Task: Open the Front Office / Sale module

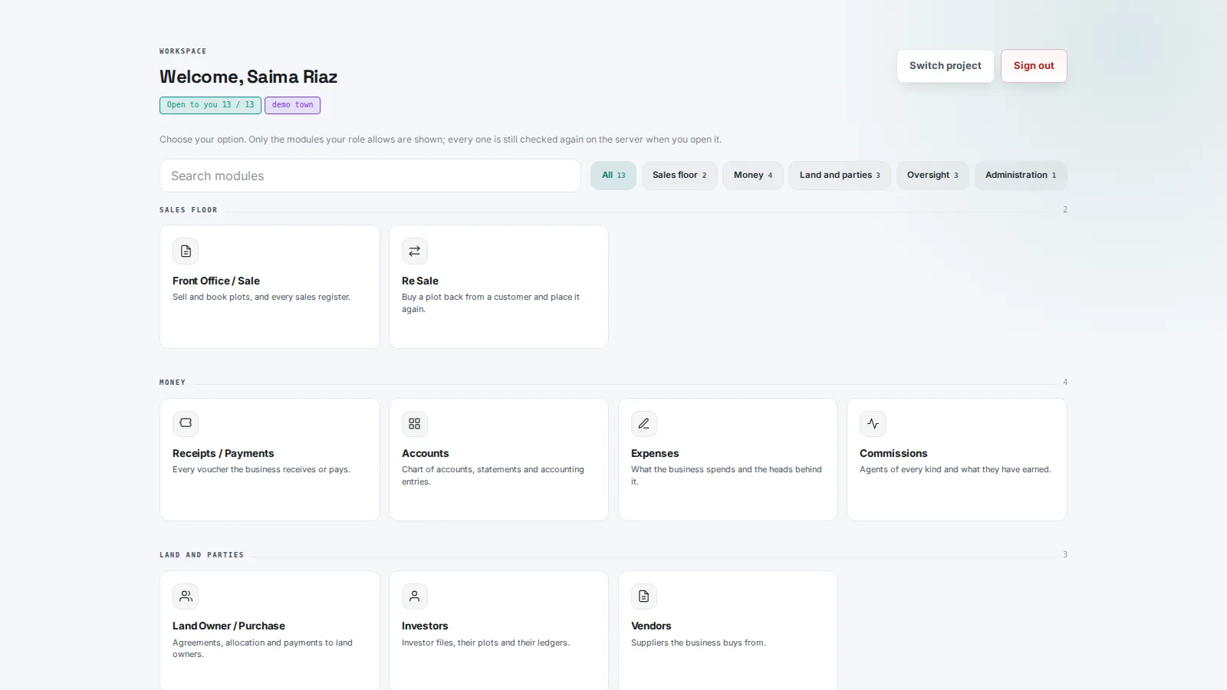Action: point(270,287)
